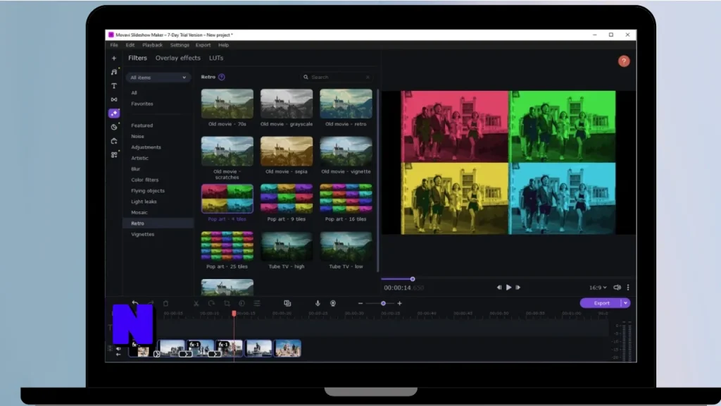Record from webcam icon

coord(333,303)
